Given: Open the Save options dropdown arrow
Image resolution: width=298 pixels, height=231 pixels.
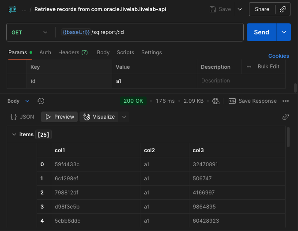Looking at the screenshot, I should coord(240,9).
